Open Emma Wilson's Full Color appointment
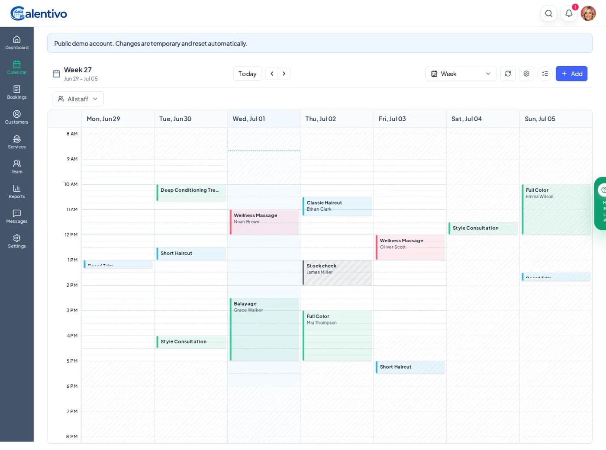 [x=556, y=209]
